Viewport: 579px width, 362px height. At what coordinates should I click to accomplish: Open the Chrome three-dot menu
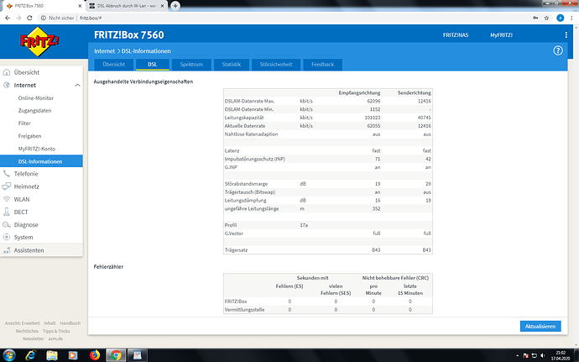pos(571,18)
